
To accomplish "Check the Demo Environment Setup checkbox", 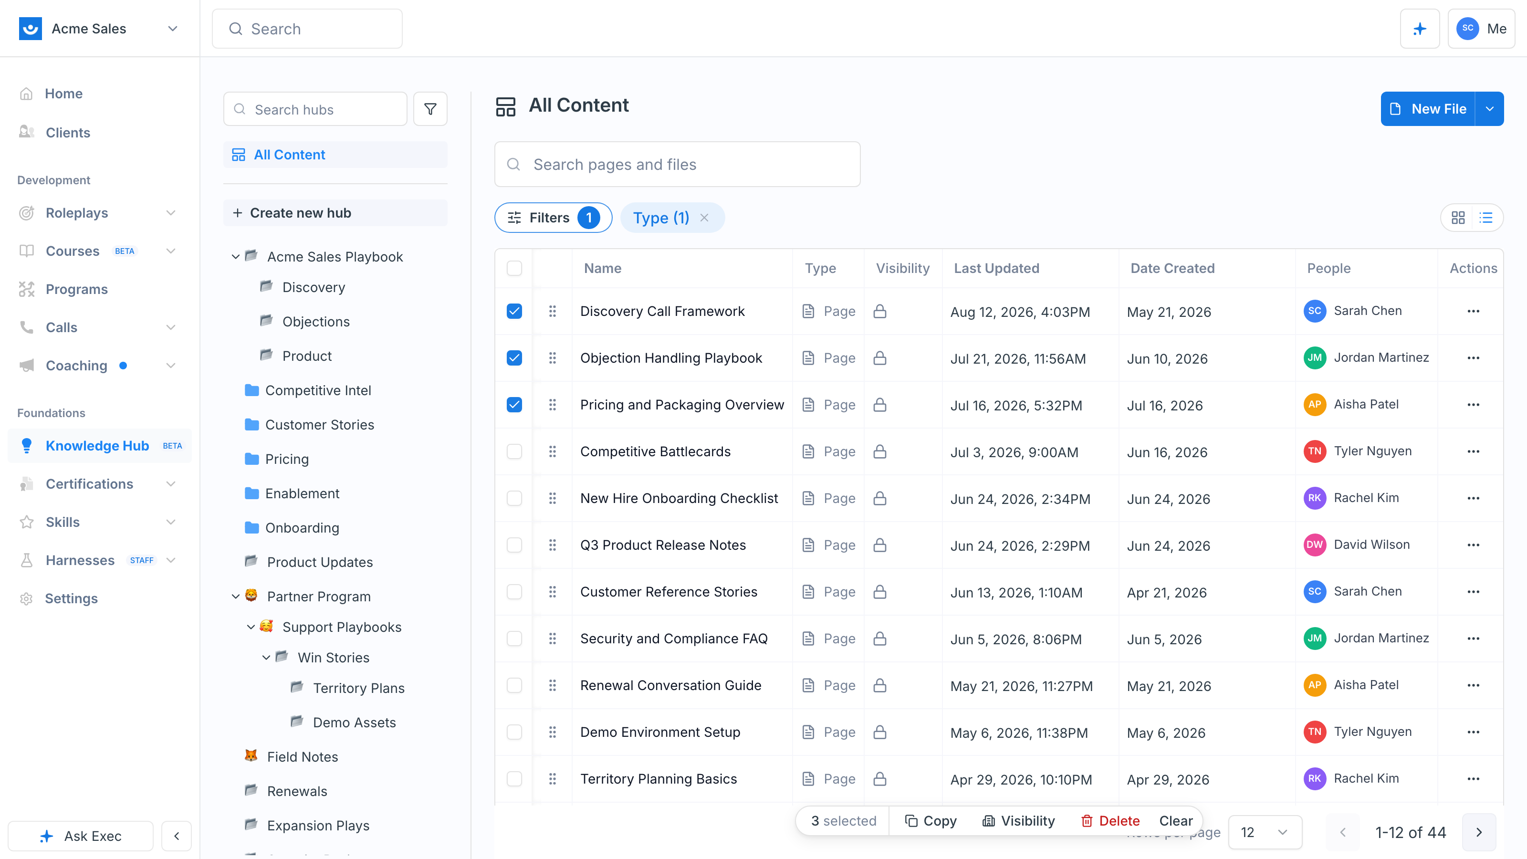I will pyautogui.click(x=514, y=732).
